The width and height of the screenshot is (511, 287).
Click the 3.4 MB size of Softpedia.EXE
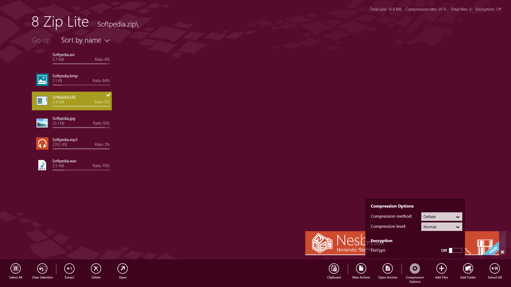(58, 102)
